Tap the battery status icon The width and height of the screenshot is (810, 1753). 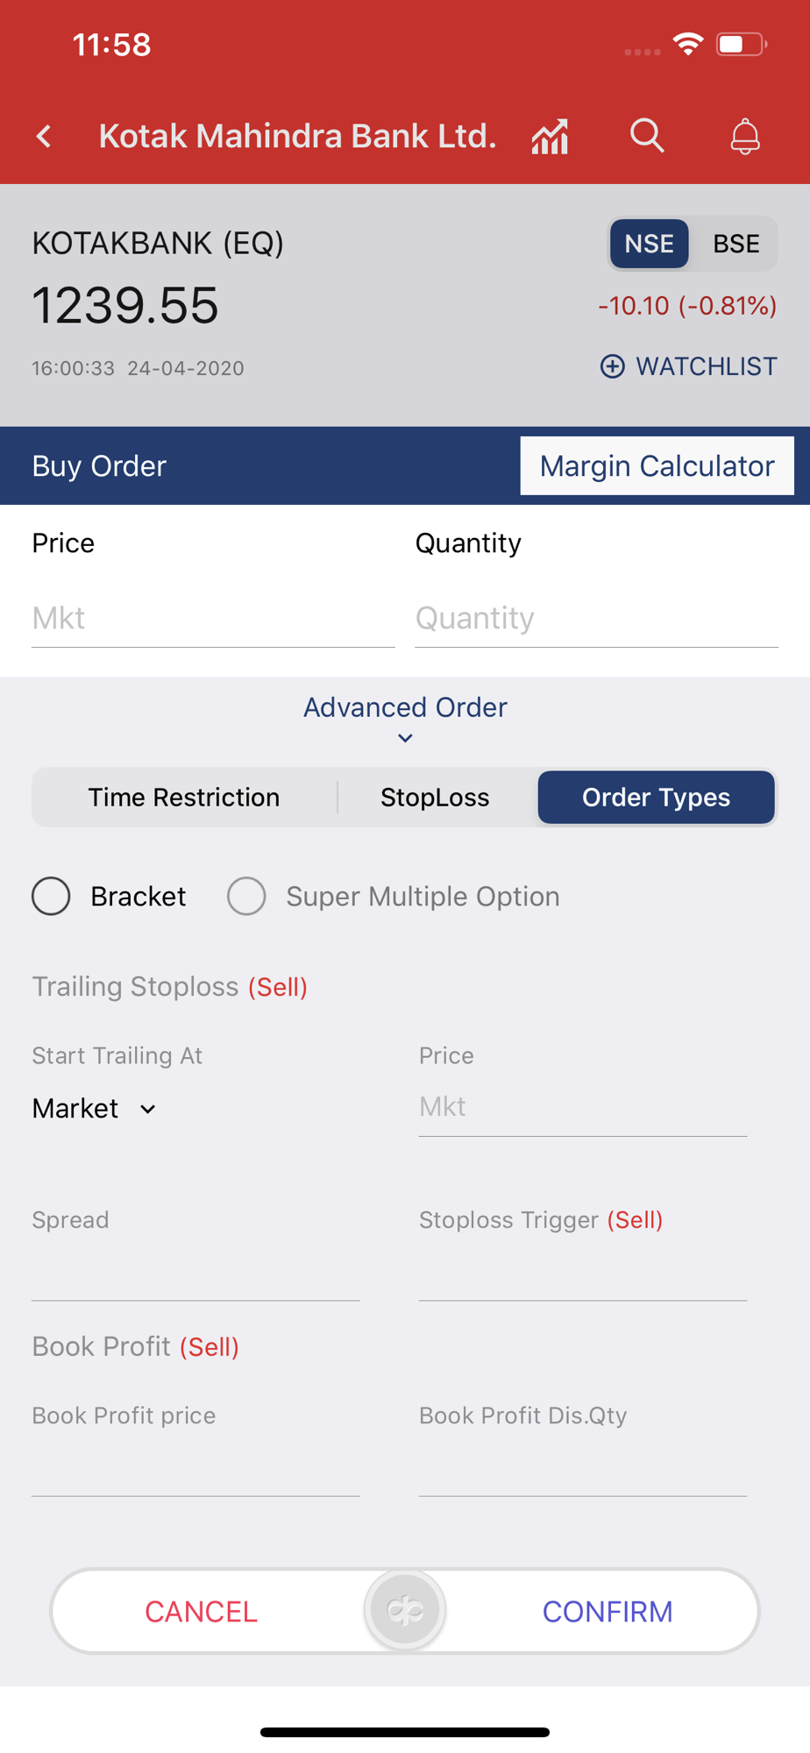tap(742, 44)
